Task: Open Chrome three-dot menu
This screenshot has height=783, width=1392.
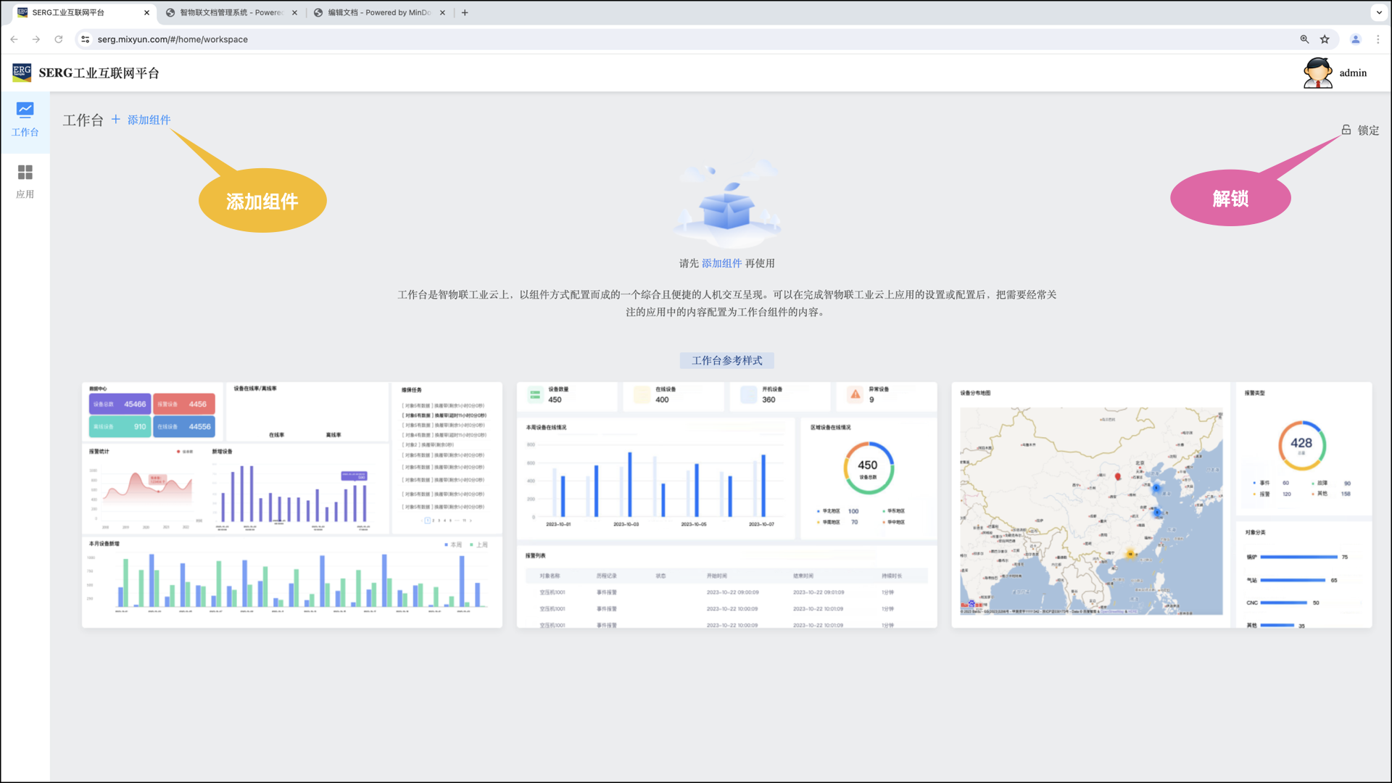Action: (1378, 39)
